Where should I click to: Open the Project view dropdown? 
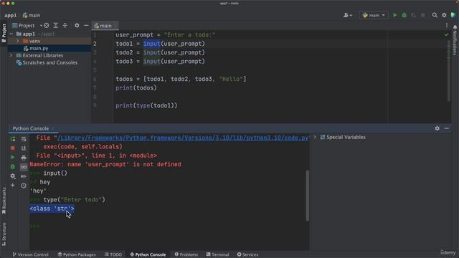pyautogui.click(x=27, y=26)
